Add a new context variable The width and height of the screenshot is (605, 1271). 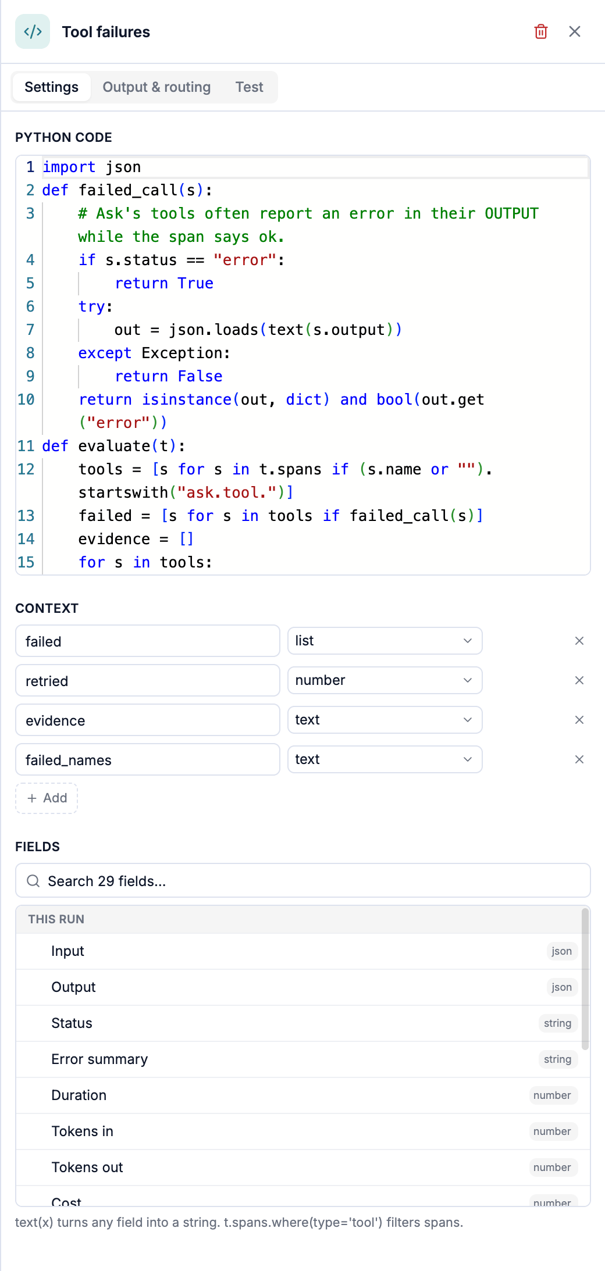[x=47, y=798]
